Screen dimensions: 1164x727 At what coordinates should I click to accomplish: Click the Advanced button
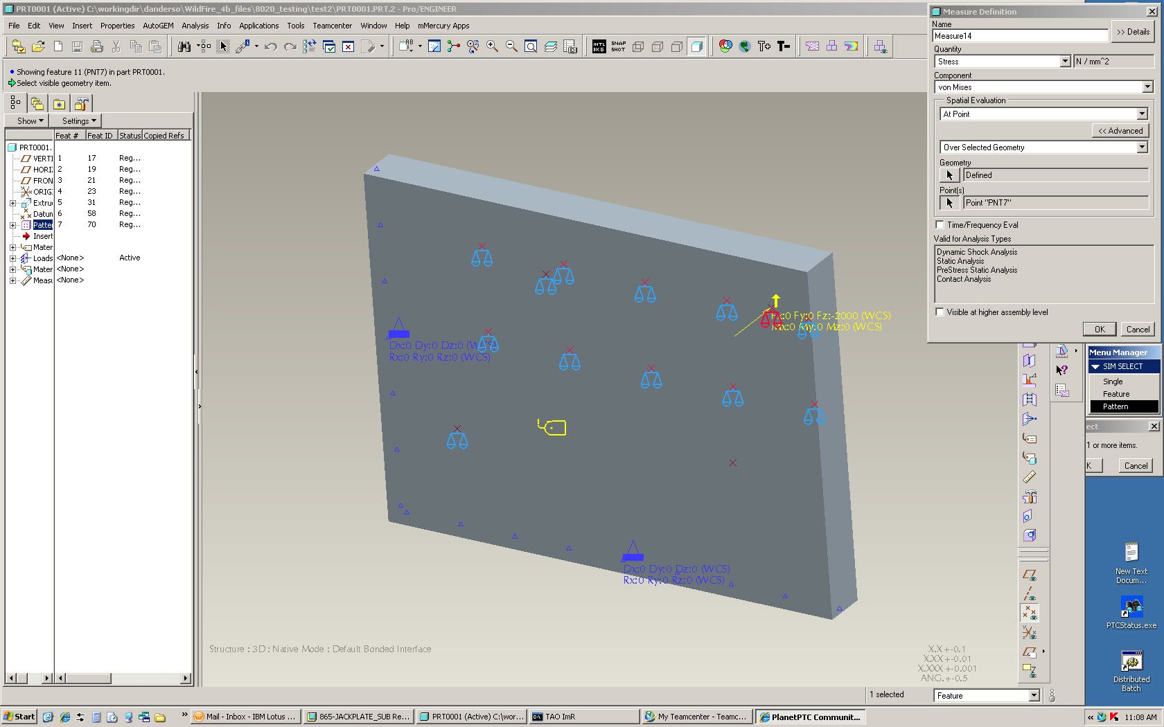1120,131
